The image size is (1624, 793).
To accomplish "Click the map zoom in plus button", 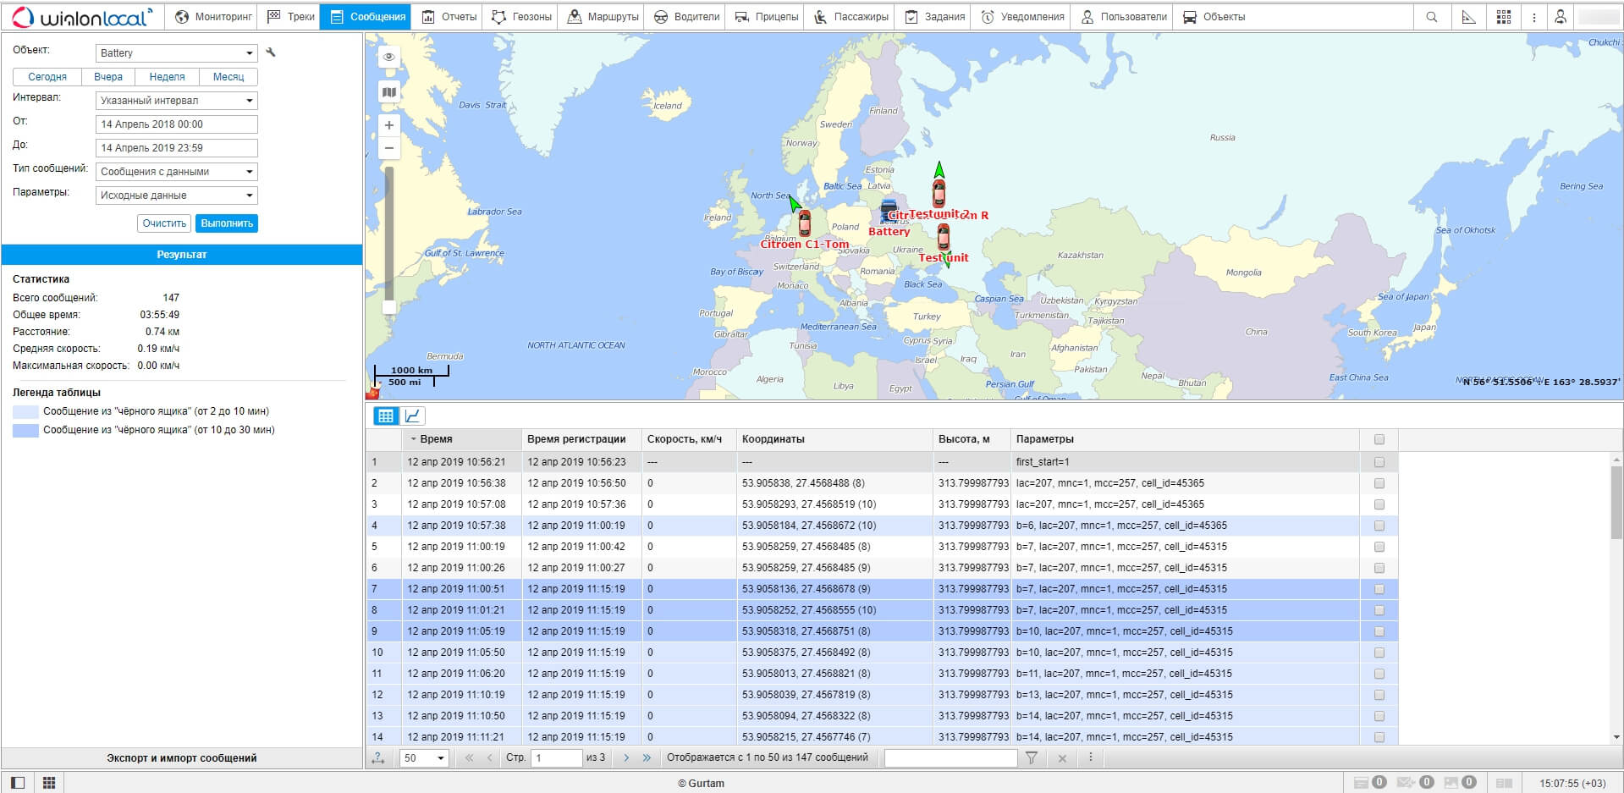I will (x=388, y=125).
